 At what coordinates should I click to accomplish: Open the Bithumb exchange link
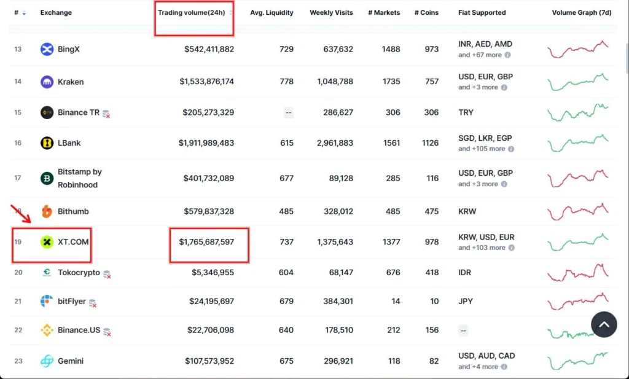74,211
